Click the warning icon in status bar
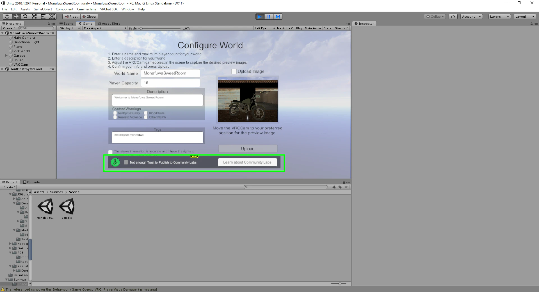Viewport: 539px width, 292px height. point(3,289)
